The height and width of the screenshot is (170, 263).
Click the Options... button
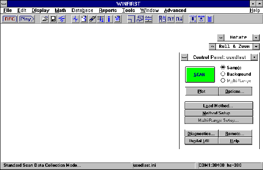click(x=235, y=92)
